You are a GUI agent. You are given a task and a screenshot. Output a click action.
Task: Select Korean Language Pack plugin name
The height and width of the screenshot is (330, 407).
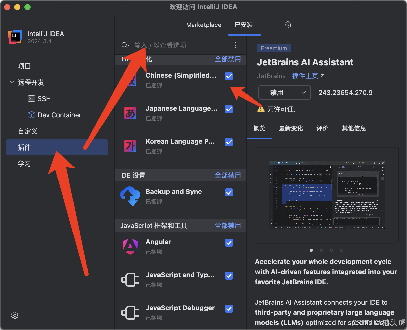tap(180, 141)
